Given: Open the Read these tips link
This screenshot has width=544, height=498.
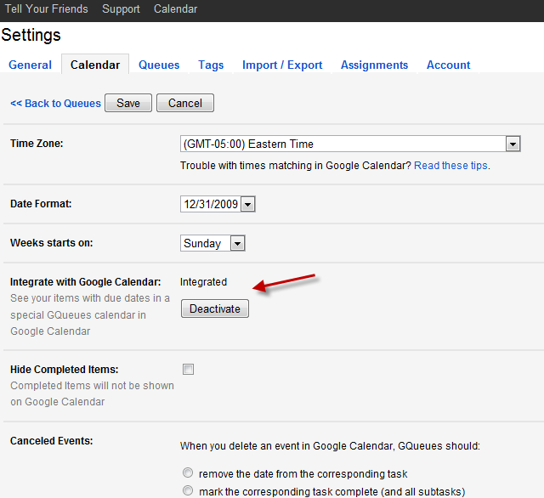Looking at the screenshot, I should click(450, 166).
